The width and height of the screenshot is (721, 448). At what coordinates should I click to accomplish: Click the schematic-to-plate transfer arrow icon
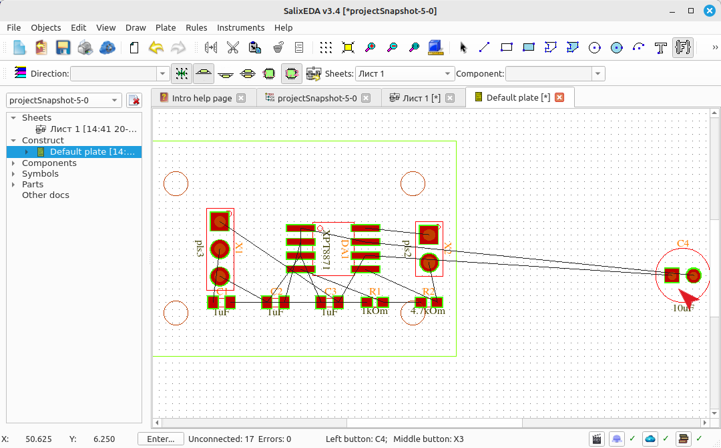point(314,73)
